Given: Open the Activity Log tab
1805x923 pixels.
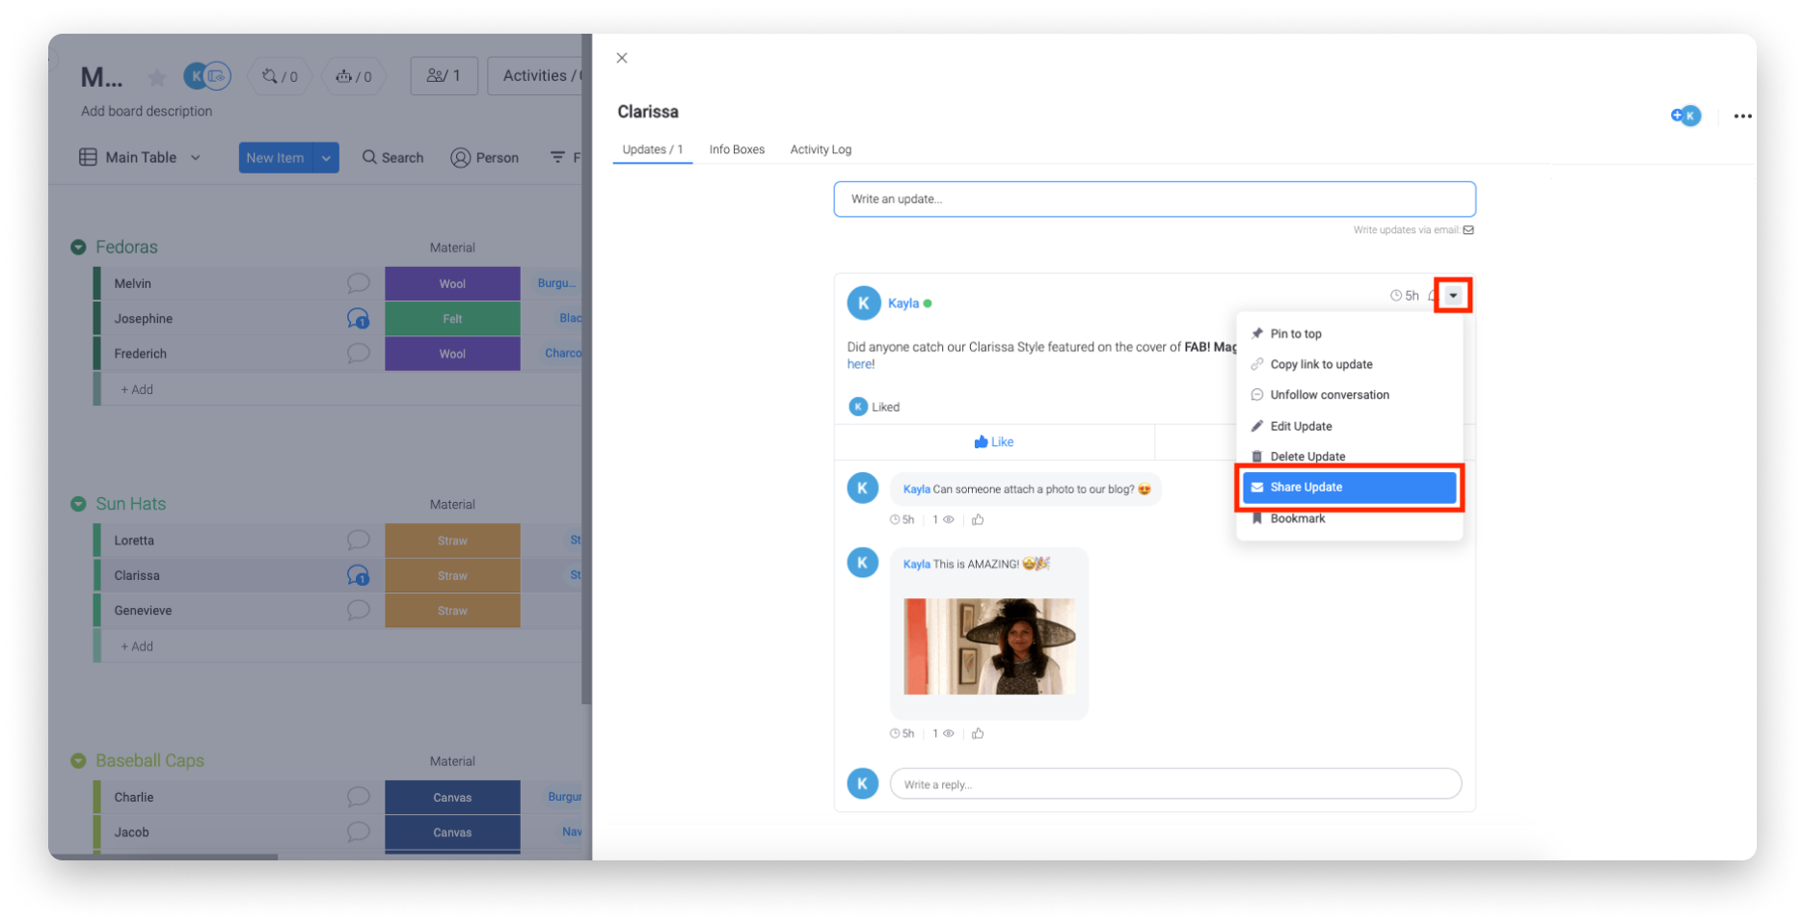Looking at the screenshot, I should click(821, 149).
